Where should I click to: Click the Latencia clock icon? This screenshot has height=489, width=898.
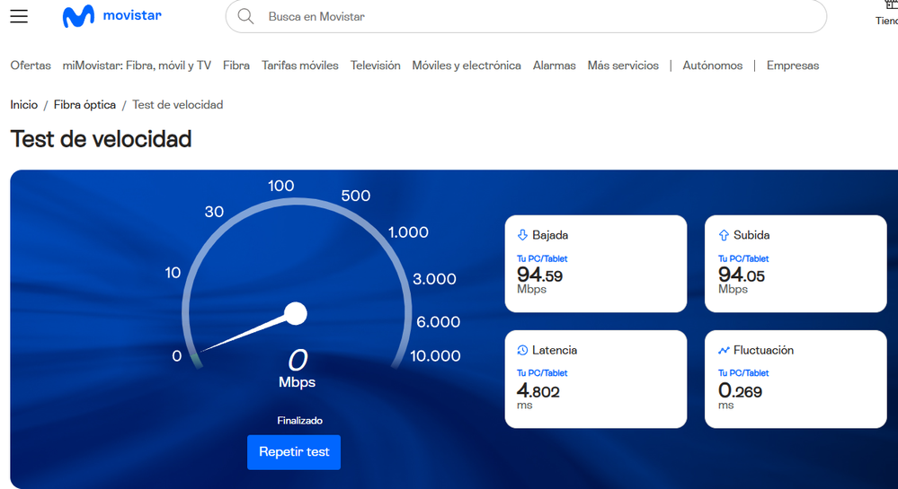[x=522, y=350]
